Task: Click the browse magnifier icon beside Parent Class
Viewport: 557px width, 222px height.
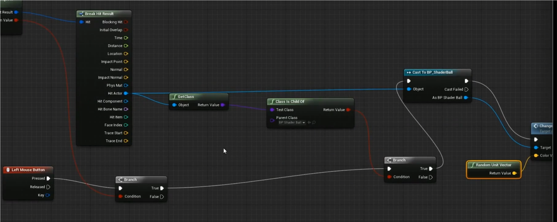Action: 314,122
